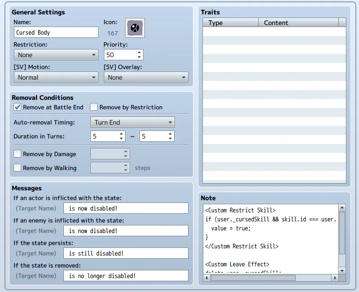Edit the 'is still disabled!' message field

[126, 253]
